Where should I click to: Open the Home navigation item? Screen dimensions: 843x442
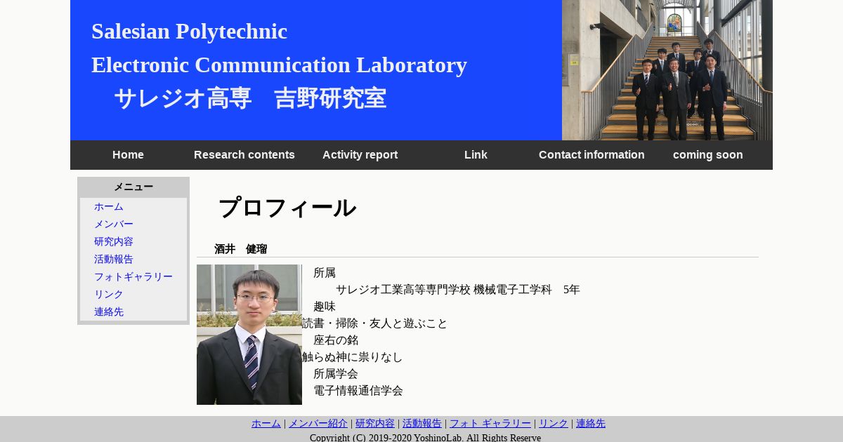click(128, 155)
